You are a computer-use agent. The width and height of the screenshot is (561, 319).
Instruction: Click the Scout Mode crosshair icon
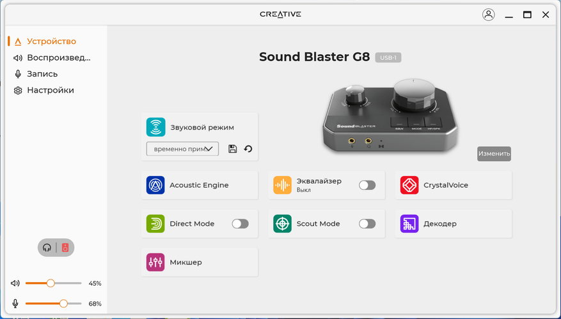coord(282,224)
